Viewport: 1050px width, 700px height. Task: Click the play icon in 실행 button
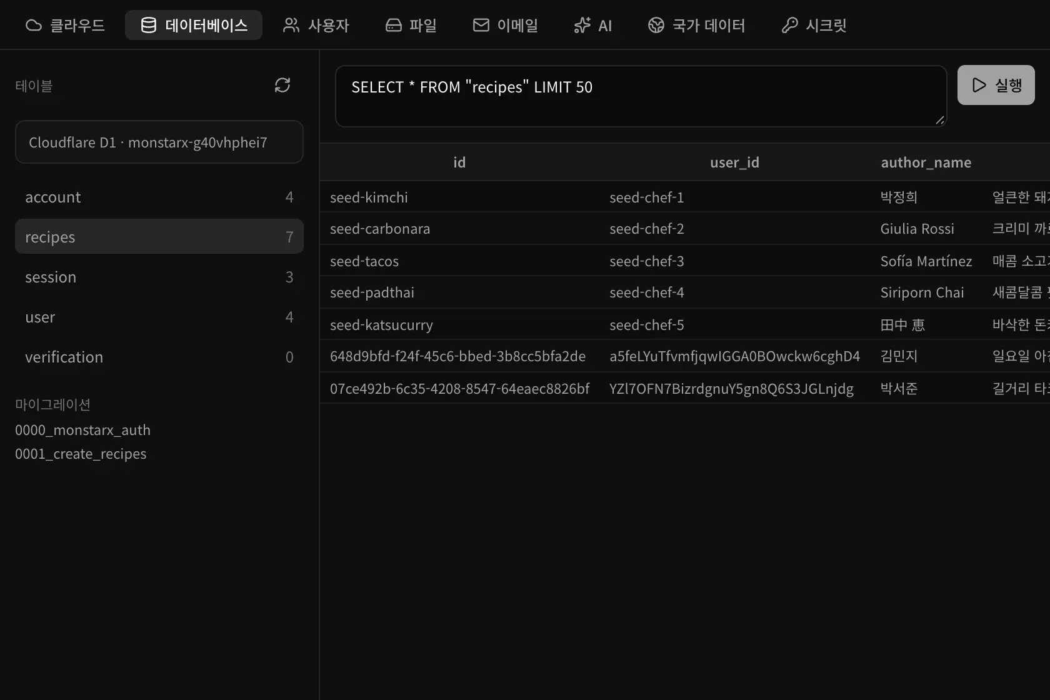[x=980, y=85]
